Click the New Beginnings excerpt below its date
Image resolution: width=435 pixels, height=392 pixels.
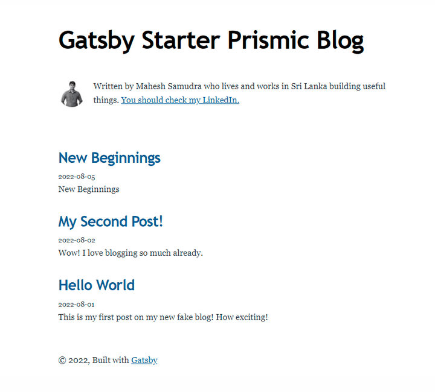click(89, 189)
